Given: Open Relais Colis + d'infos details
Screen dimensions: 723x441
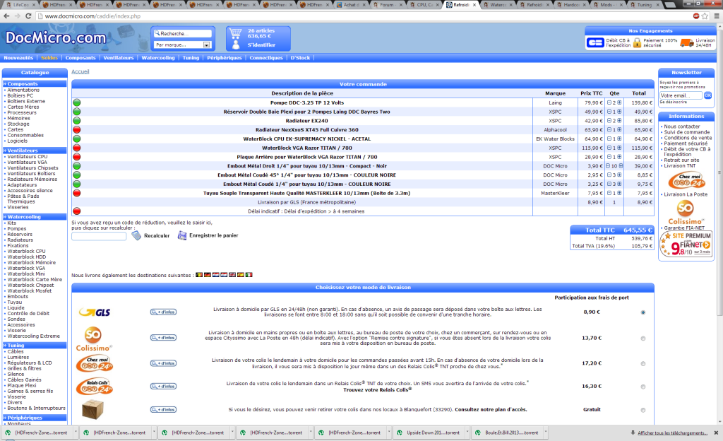Looking at the screenshot, I should (163, 386).
